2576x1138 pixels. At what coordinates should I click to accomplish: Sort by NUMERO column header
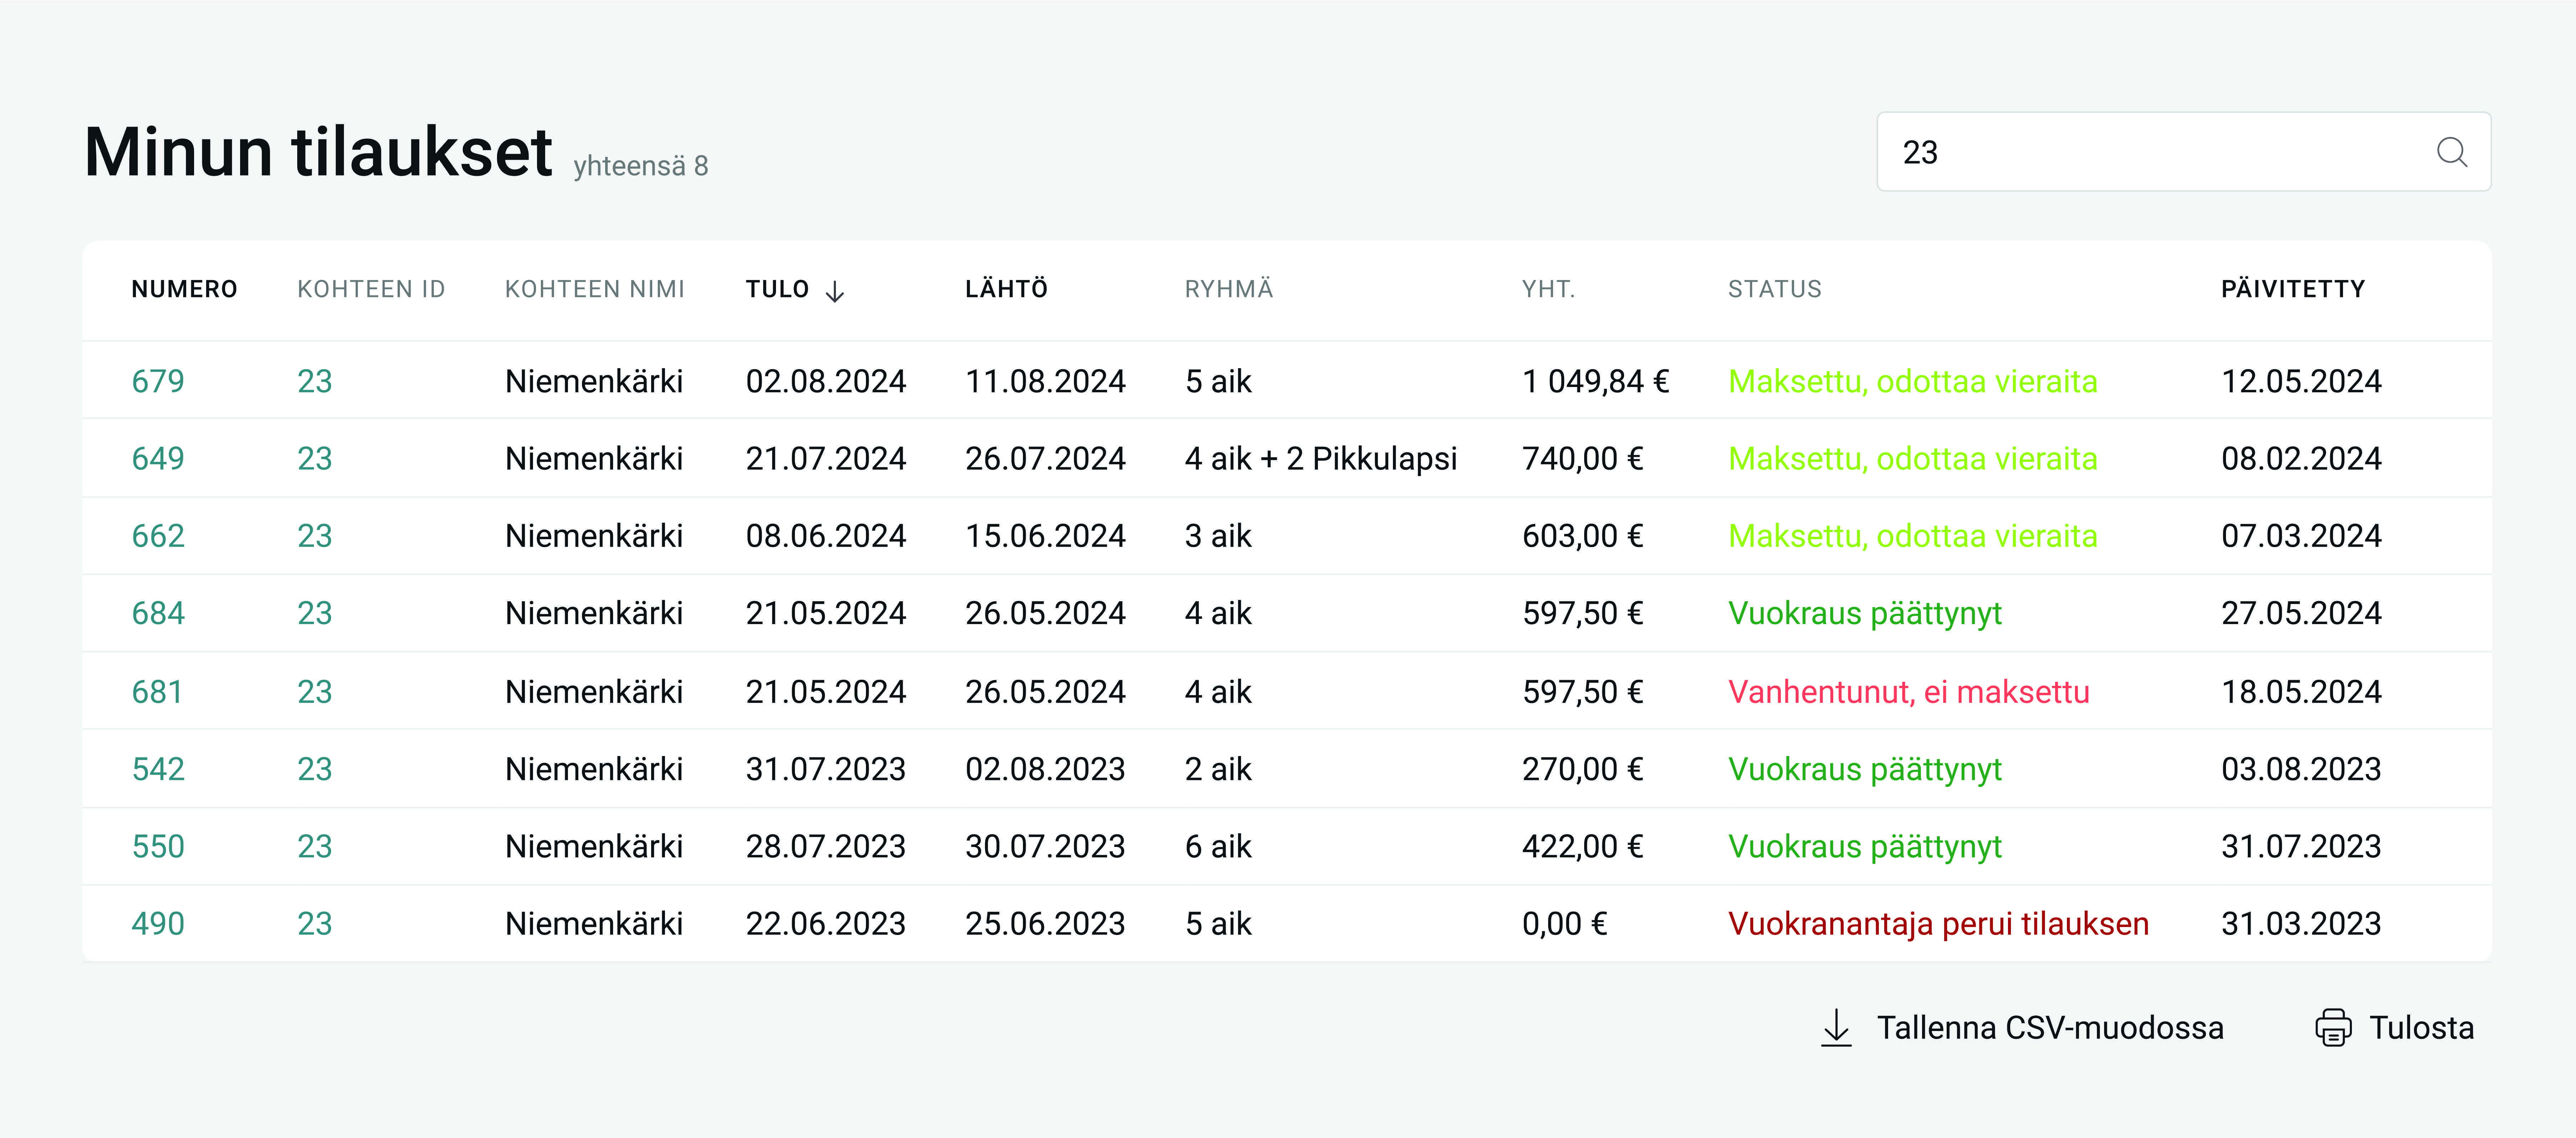tap(184, 290)
